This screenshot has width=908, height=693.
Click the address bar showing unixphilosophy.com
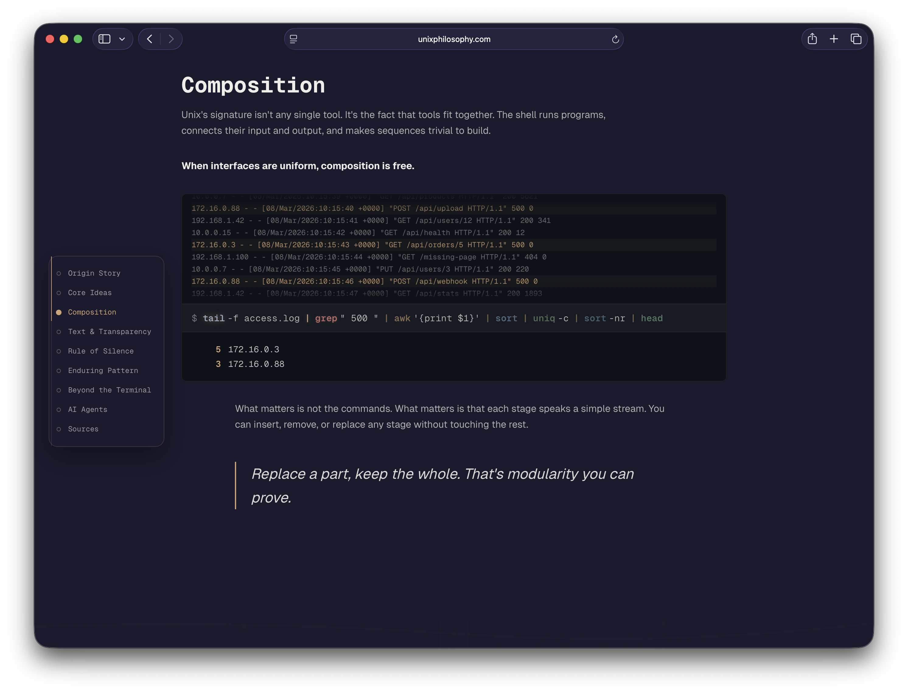click(454, 39)
